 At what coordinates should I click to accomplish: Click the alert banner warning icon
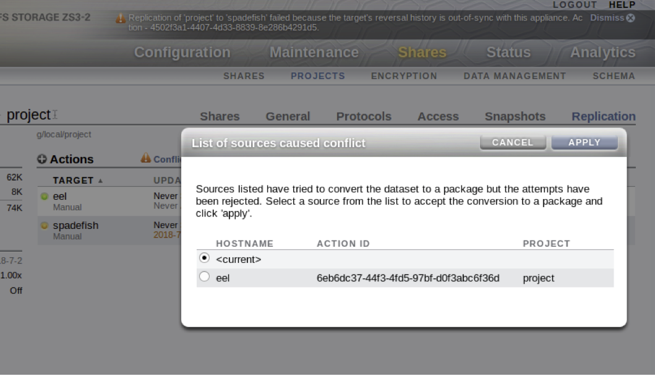[x=121, y=19]
